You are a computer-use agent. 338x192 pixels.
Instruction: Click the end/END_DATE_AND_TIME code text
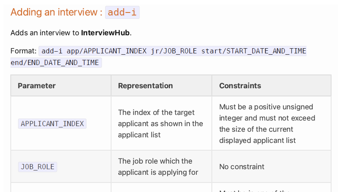[x=56, y=63]
